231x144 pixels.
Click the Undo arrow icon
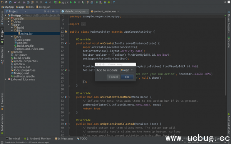pyautogui.click(x=15, y=2)
